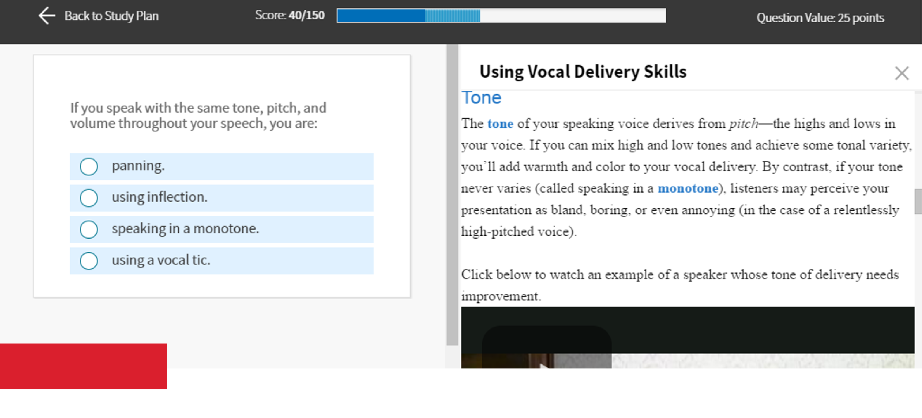
Task: Pick the 'speaking in a monotone.' radio button
Action: pos(89,229)
